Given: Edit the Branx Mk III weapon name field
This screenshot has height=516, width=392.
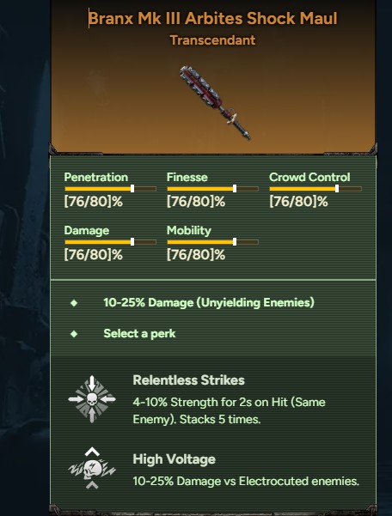Looking at the screenshot, I should click(x=213, y=18).
